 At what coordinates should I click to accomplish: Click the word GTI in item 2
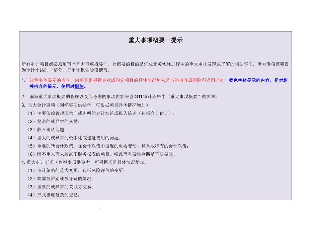tap(138, 97)
